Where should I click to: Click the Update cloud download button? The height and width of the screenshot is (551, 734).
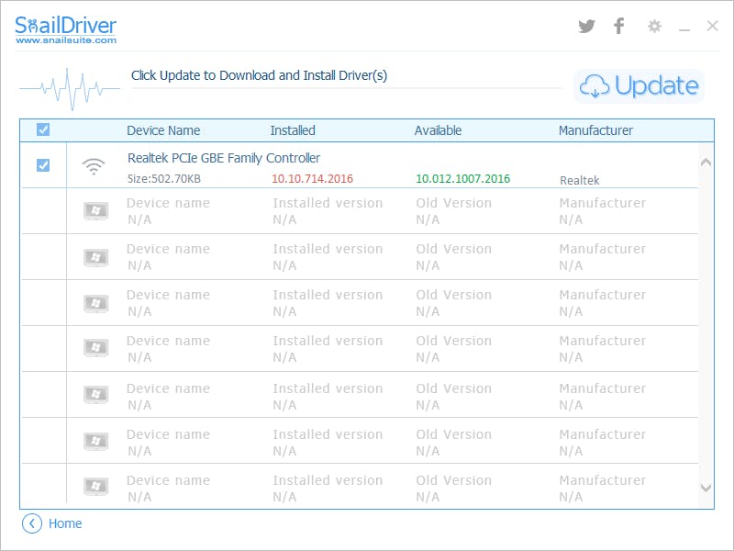[x=639, y=86]
